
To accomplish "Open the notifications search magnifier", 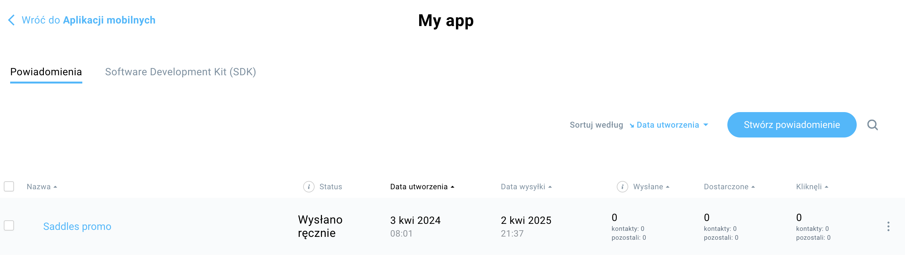I will point(872,125).
